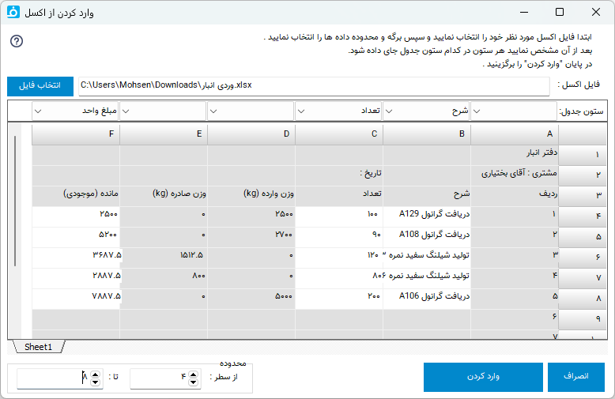615x399 pixels.
Task: Select column header B
Action: point(427,134)
